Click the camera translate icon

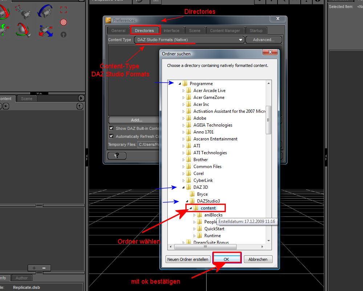tap(23, 12)
